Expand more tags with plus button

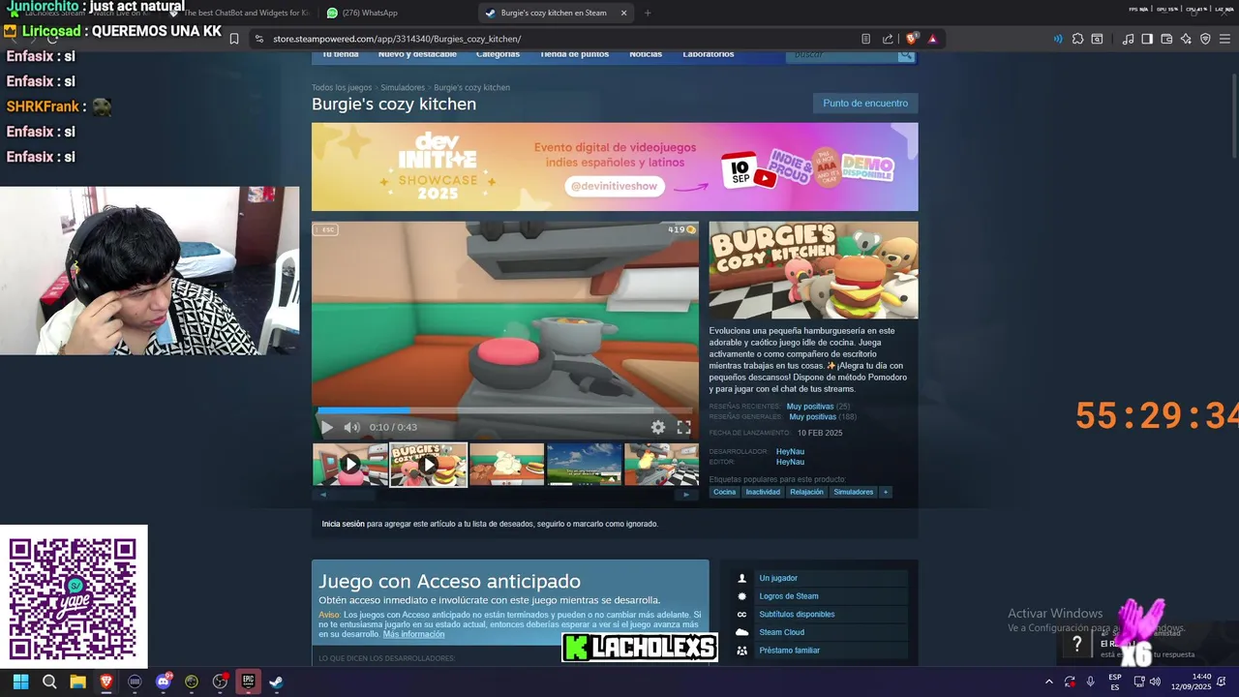point(885,492)
